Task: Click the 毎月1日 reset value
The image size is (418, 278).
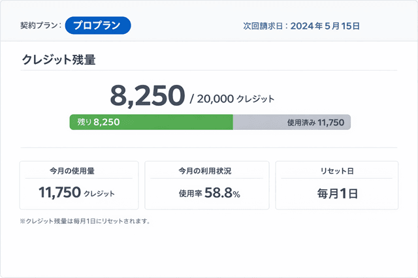Action: [337, 193]
